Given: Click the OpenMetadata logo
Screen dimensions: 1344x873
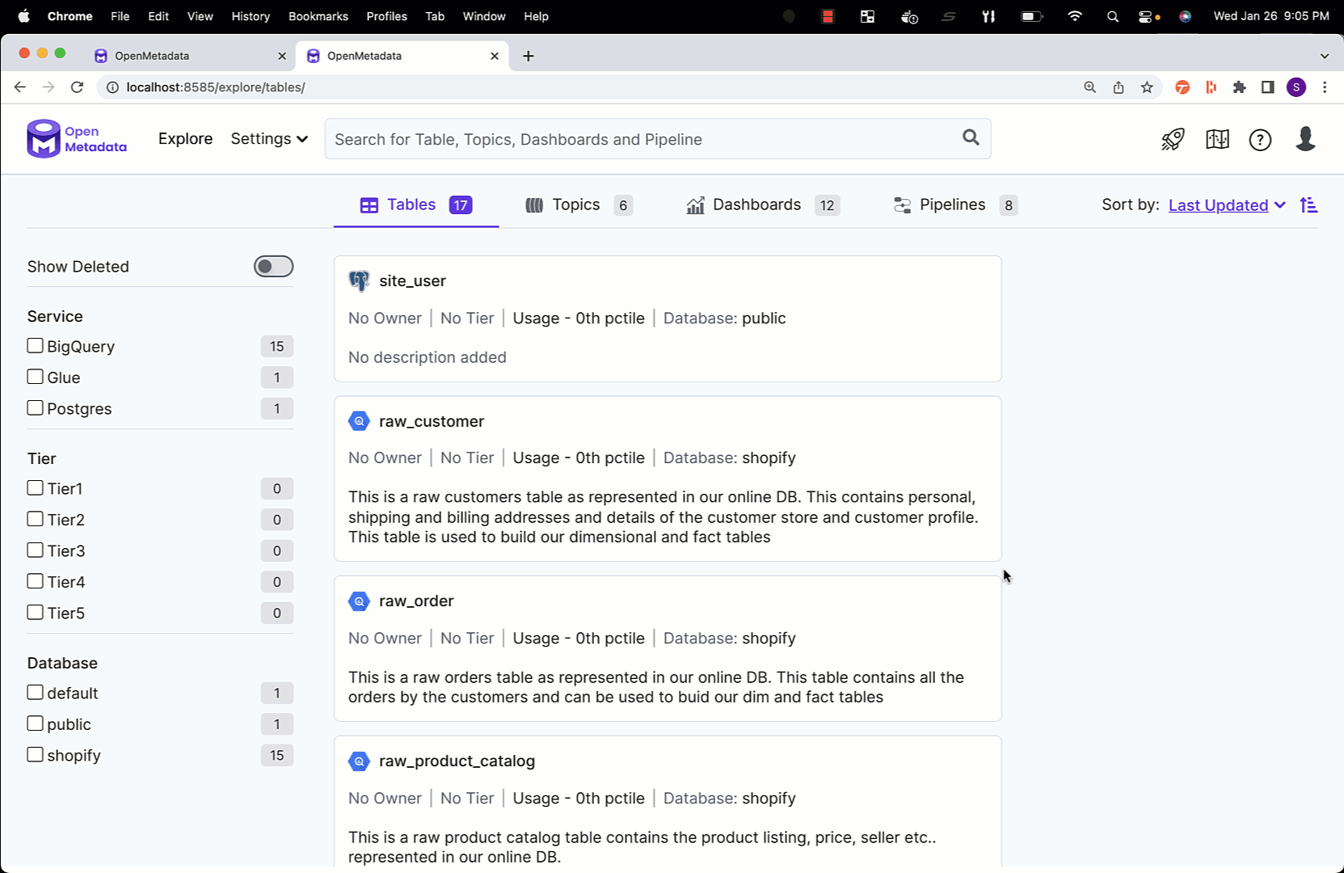Looking at the screenshot, I should [x=77, y=139].
